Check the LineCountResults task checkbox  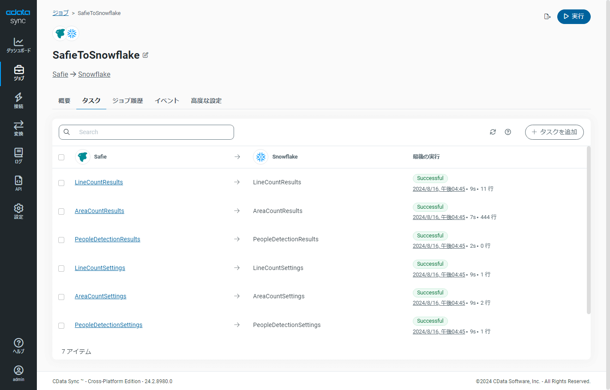tap(61, 183)
